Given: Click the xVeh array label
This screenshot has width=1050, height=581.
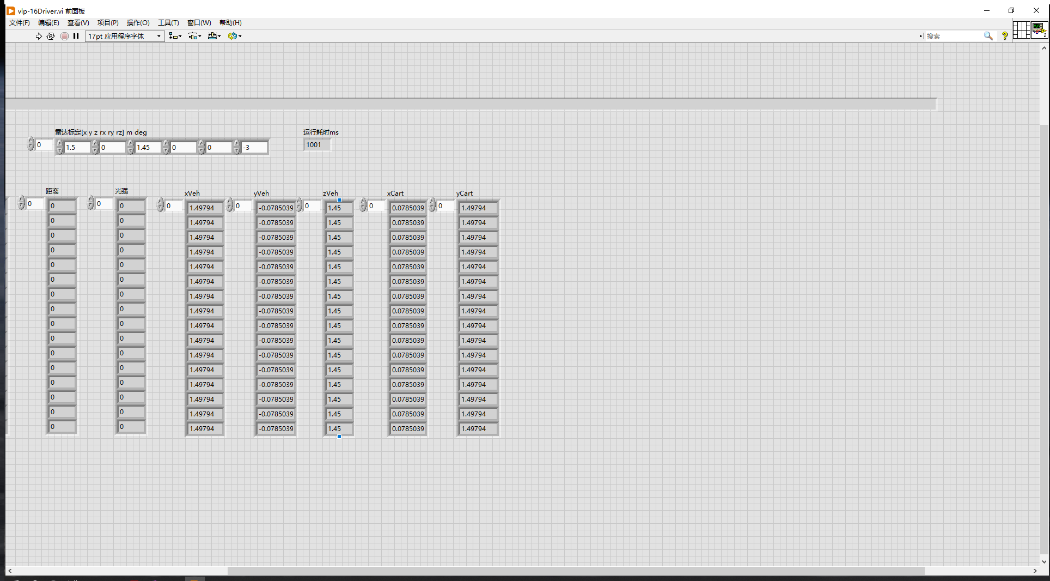Looking at the screenshot, I should [x=192, y=193].
